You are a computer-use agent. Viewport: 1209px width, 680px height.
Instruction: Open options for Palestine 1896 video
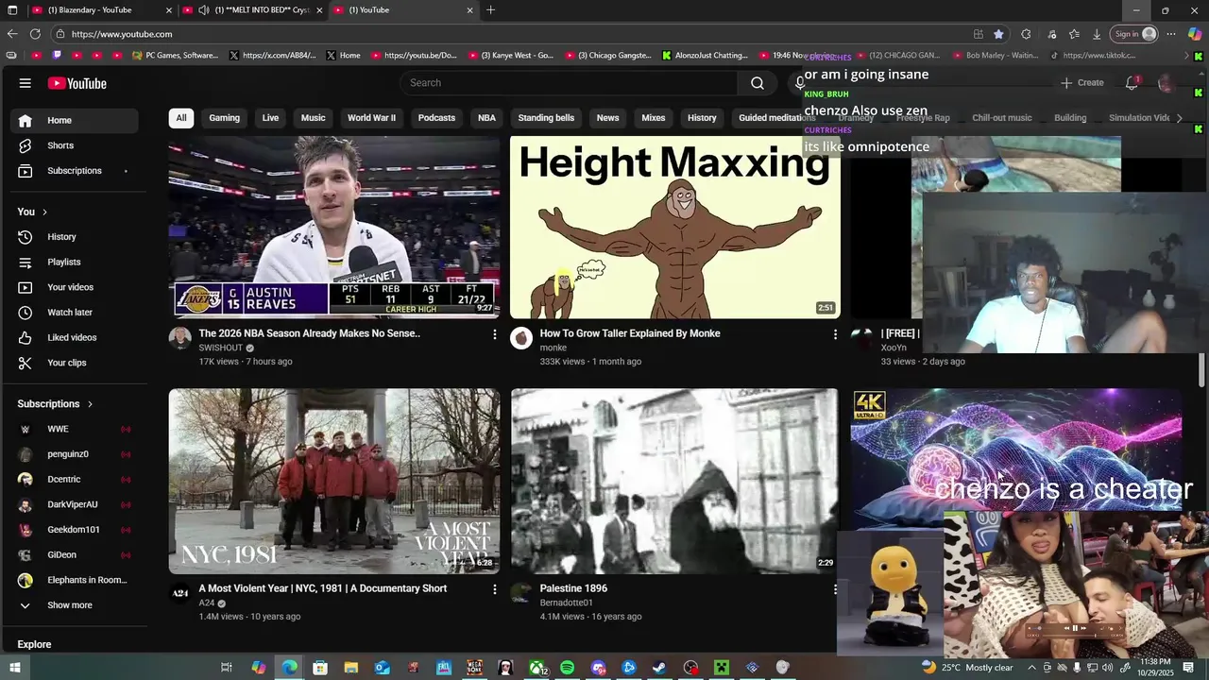pyautogui.click(x=835, y=589)
